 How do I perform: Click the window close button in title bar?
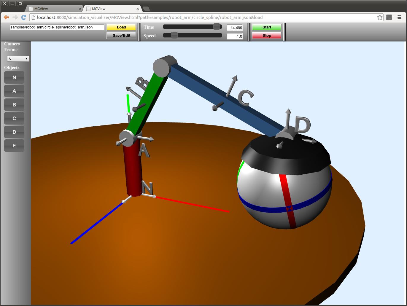click(x=5, y=4)
